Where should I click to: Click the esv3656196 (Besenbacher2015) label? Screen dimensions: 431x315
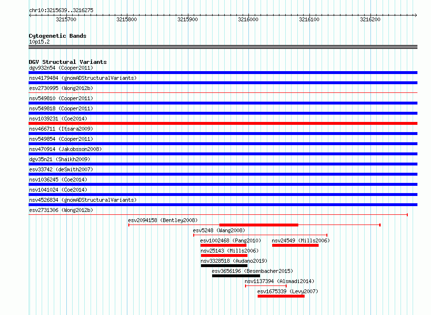click(x=252, y=271)
